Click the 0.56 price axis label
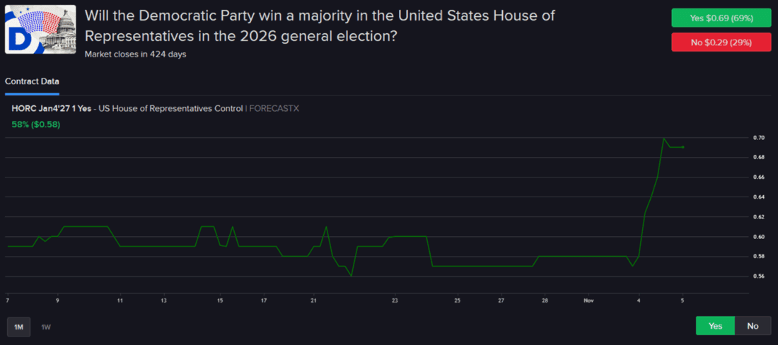Image resolution: width=778 pixels, height=345 pixels. [758, 276]
